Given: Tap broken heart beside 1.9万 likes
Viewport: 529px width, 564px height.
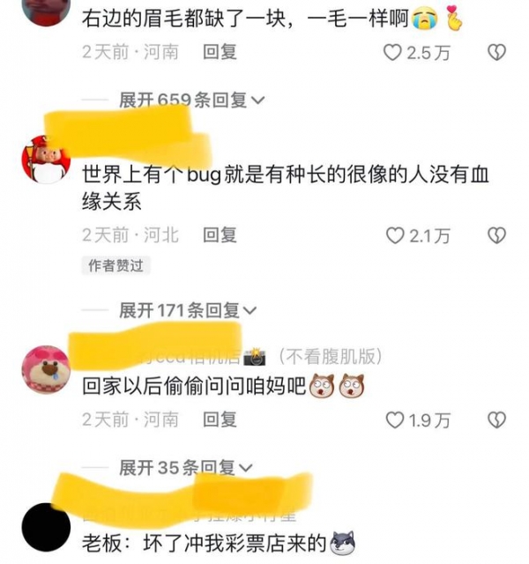Looking at the screenshot, I should click(x=497, y=420).
